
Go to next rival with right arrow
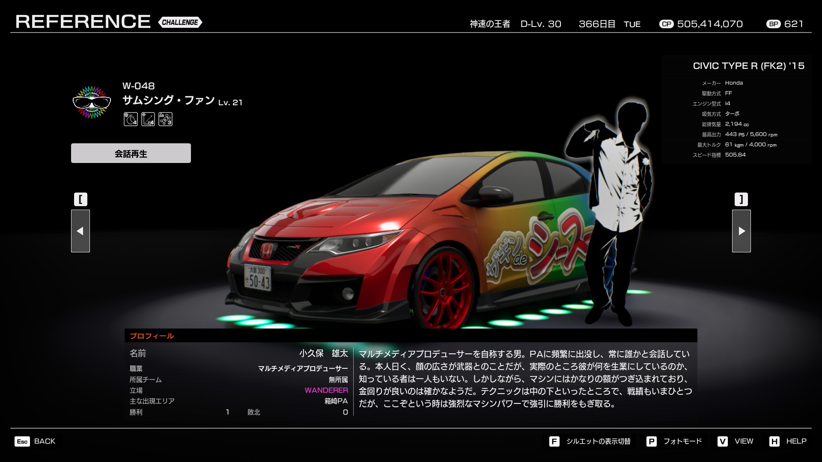point(742,231)
